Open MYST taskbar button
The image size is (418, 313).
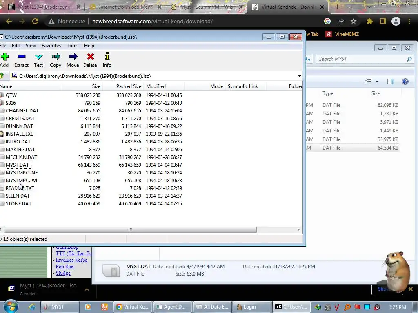(x=60, y=307)
